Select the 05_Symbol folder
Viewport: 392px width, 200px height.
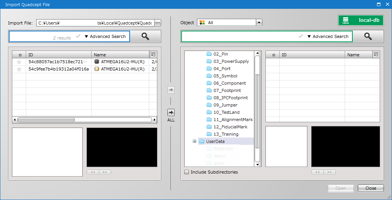pos(225,76)
